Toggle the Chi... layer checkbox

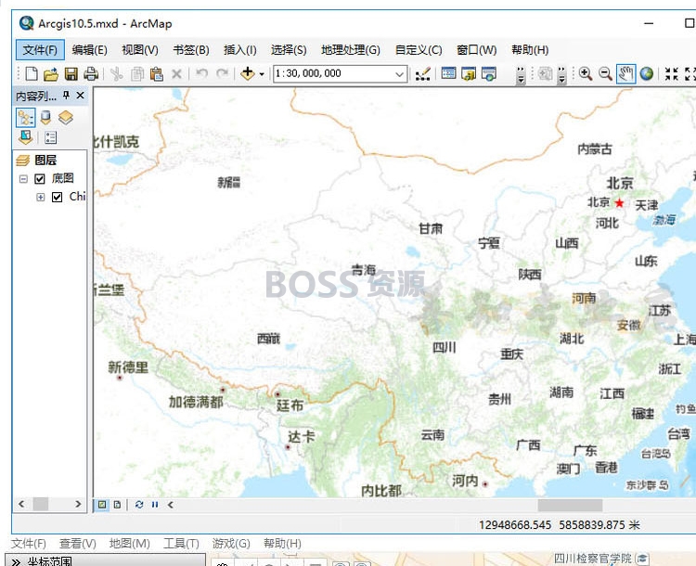(x=57, y=197)
